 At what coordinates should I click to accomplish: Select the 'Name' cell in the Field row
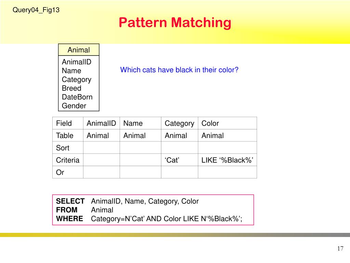140,123
